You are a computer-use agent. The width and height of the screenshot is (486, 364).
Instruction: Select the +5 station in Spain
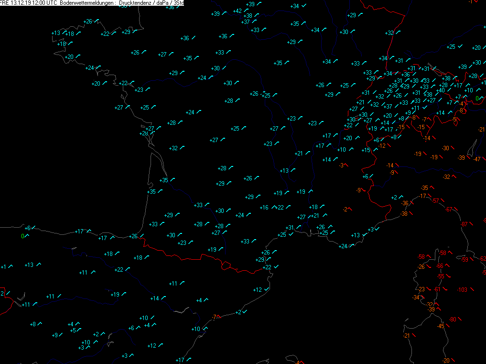click(x=73, y=330)
